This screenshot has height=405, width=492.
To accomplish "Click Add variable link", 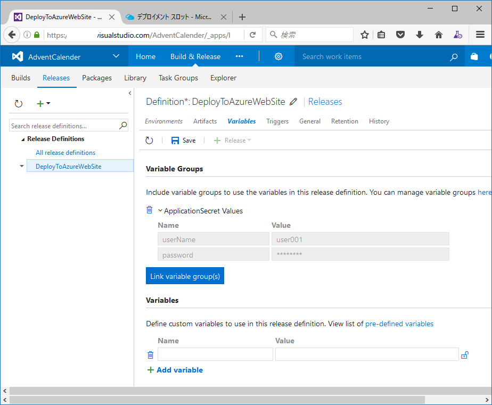I will pyautogui.click(x=175, y=370).
